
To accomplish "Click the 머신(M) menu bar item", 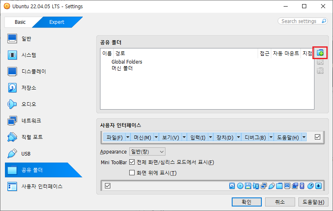I will 142,138.
